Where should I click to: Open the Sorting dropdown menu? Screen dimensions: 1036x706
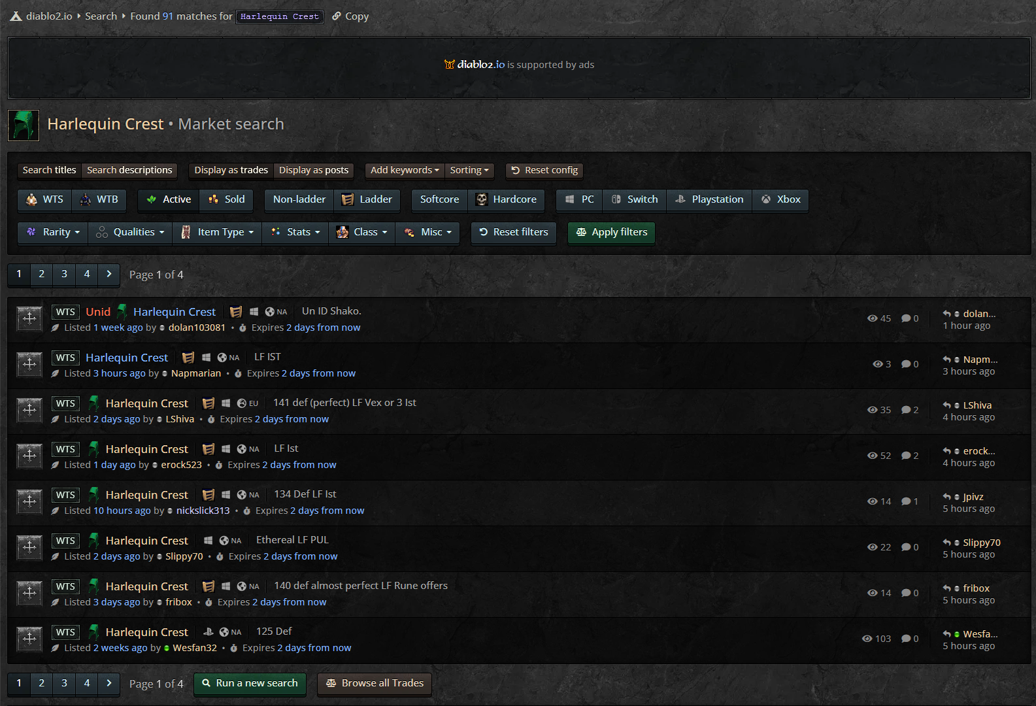pyautogui.click(x=469, y=170)
